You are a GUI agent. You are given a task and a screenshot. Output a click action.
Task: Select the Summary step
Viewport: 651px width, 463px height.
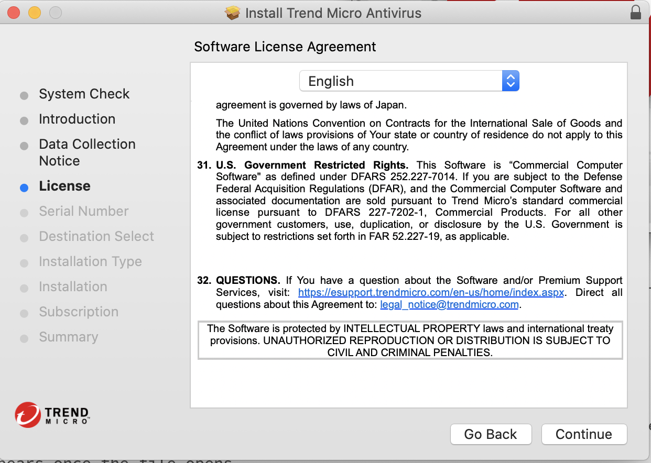pos(68,337)
